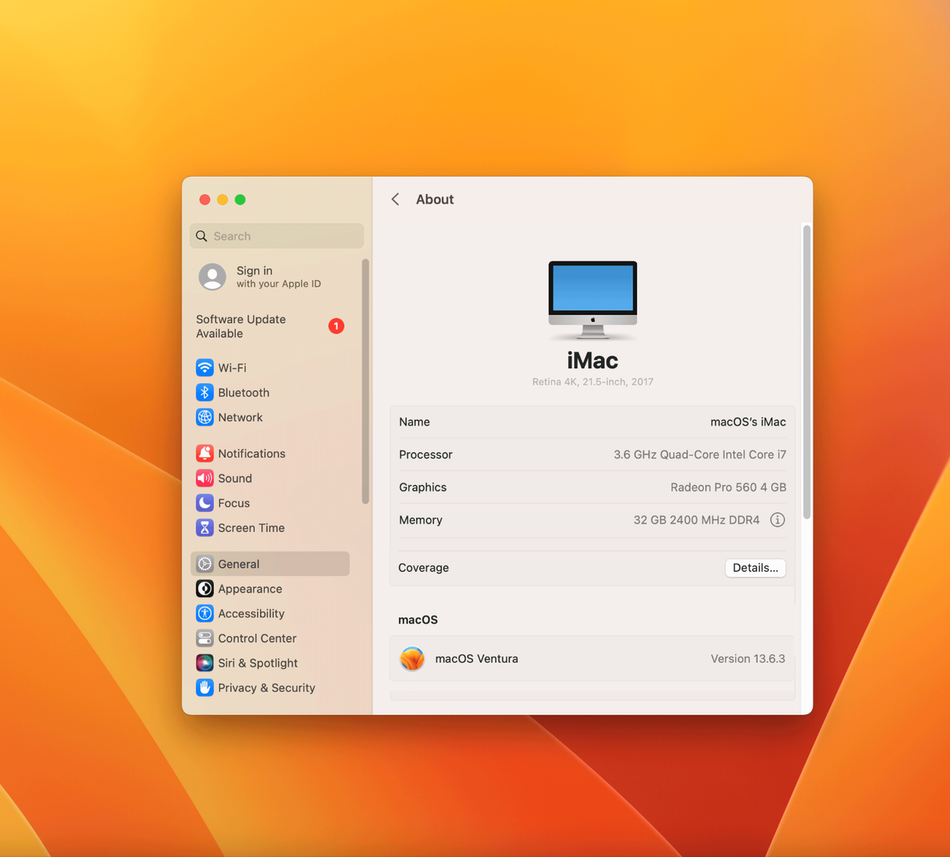The height and width of the screenshot is (857, 950).
Task: Select Network label in sidebar
Action: [x=241, y=417]
